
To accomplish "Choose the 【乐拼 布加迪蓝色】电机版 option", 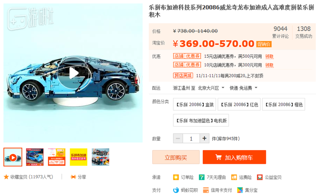I will [201, 120].
